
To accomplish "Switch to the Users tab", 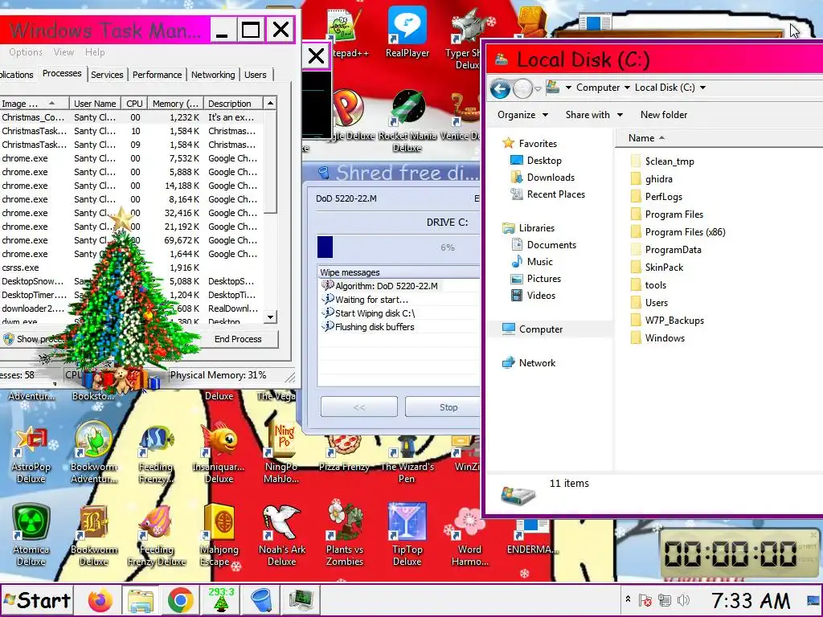I will (x=255, y=75).
